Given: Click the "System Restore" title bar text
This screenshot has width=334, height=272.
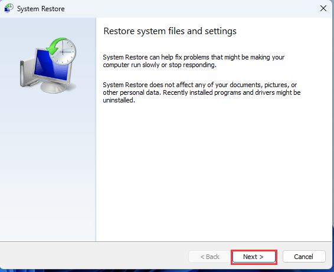Looking at the screenshot, I should tap(41, 9).
